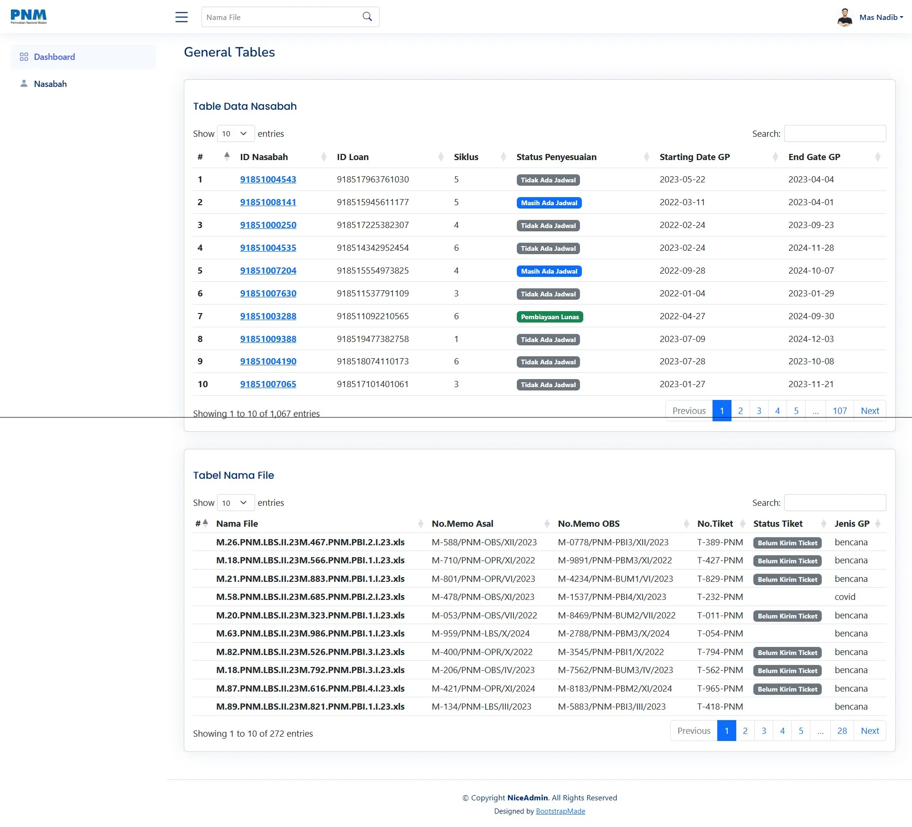The image size is (912, 827).
Task: Click ticket number T-965-PNM
Action: tap(720, 688)
